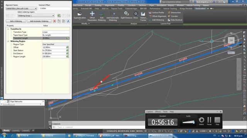Switch to the Express Tools ribbon tab
This screenshot has width=247, height=138.
[x=117, y=8]
